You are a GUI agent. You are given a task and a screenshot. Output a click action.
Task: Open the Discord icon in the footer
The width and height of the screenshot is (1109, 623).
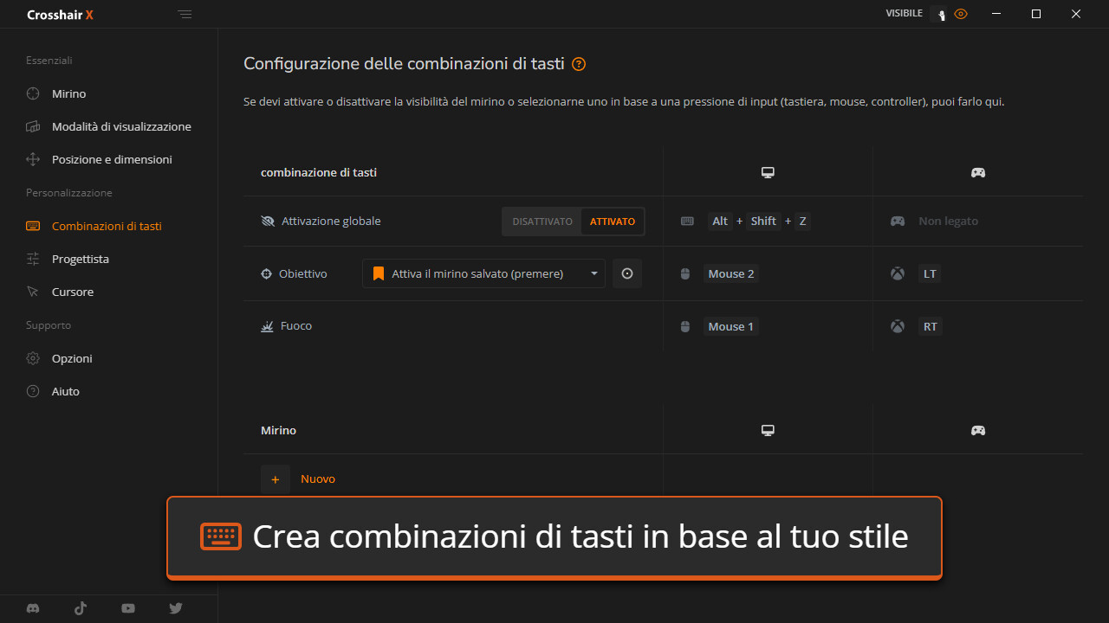coord(32,608)
